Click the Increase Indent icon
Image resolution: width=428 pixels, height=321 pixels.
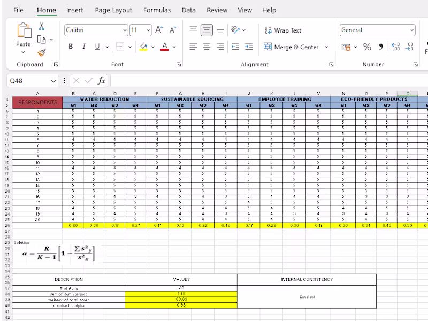click(x=249, y=47)
